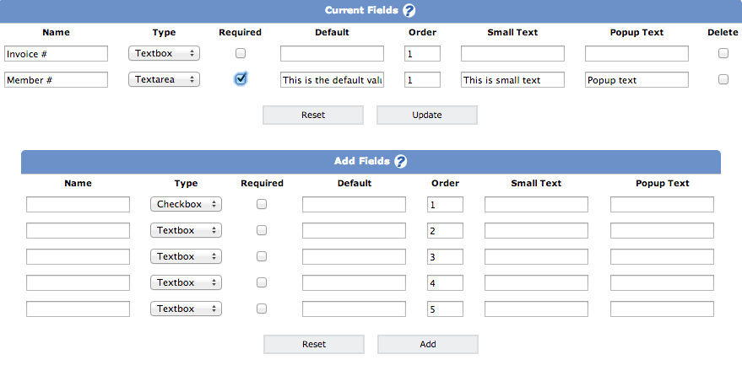Open the Checkbox Type dropdown in Add Fields

[186, 204]
